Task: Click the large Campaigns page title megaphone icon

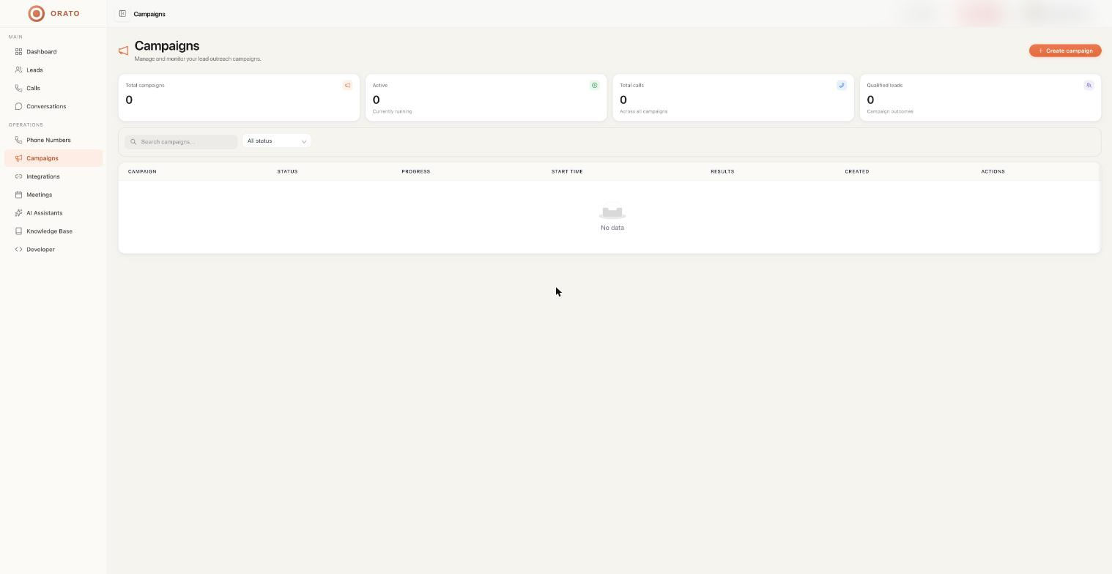Action: point(123,51)
